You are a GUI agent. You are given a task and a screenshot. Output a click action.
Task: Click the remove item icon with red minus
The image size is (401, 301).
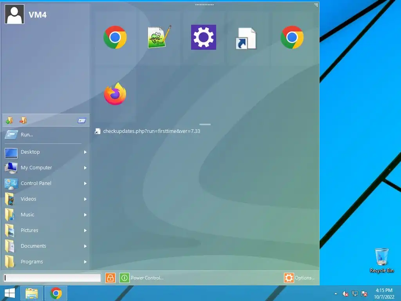point(23,120)
